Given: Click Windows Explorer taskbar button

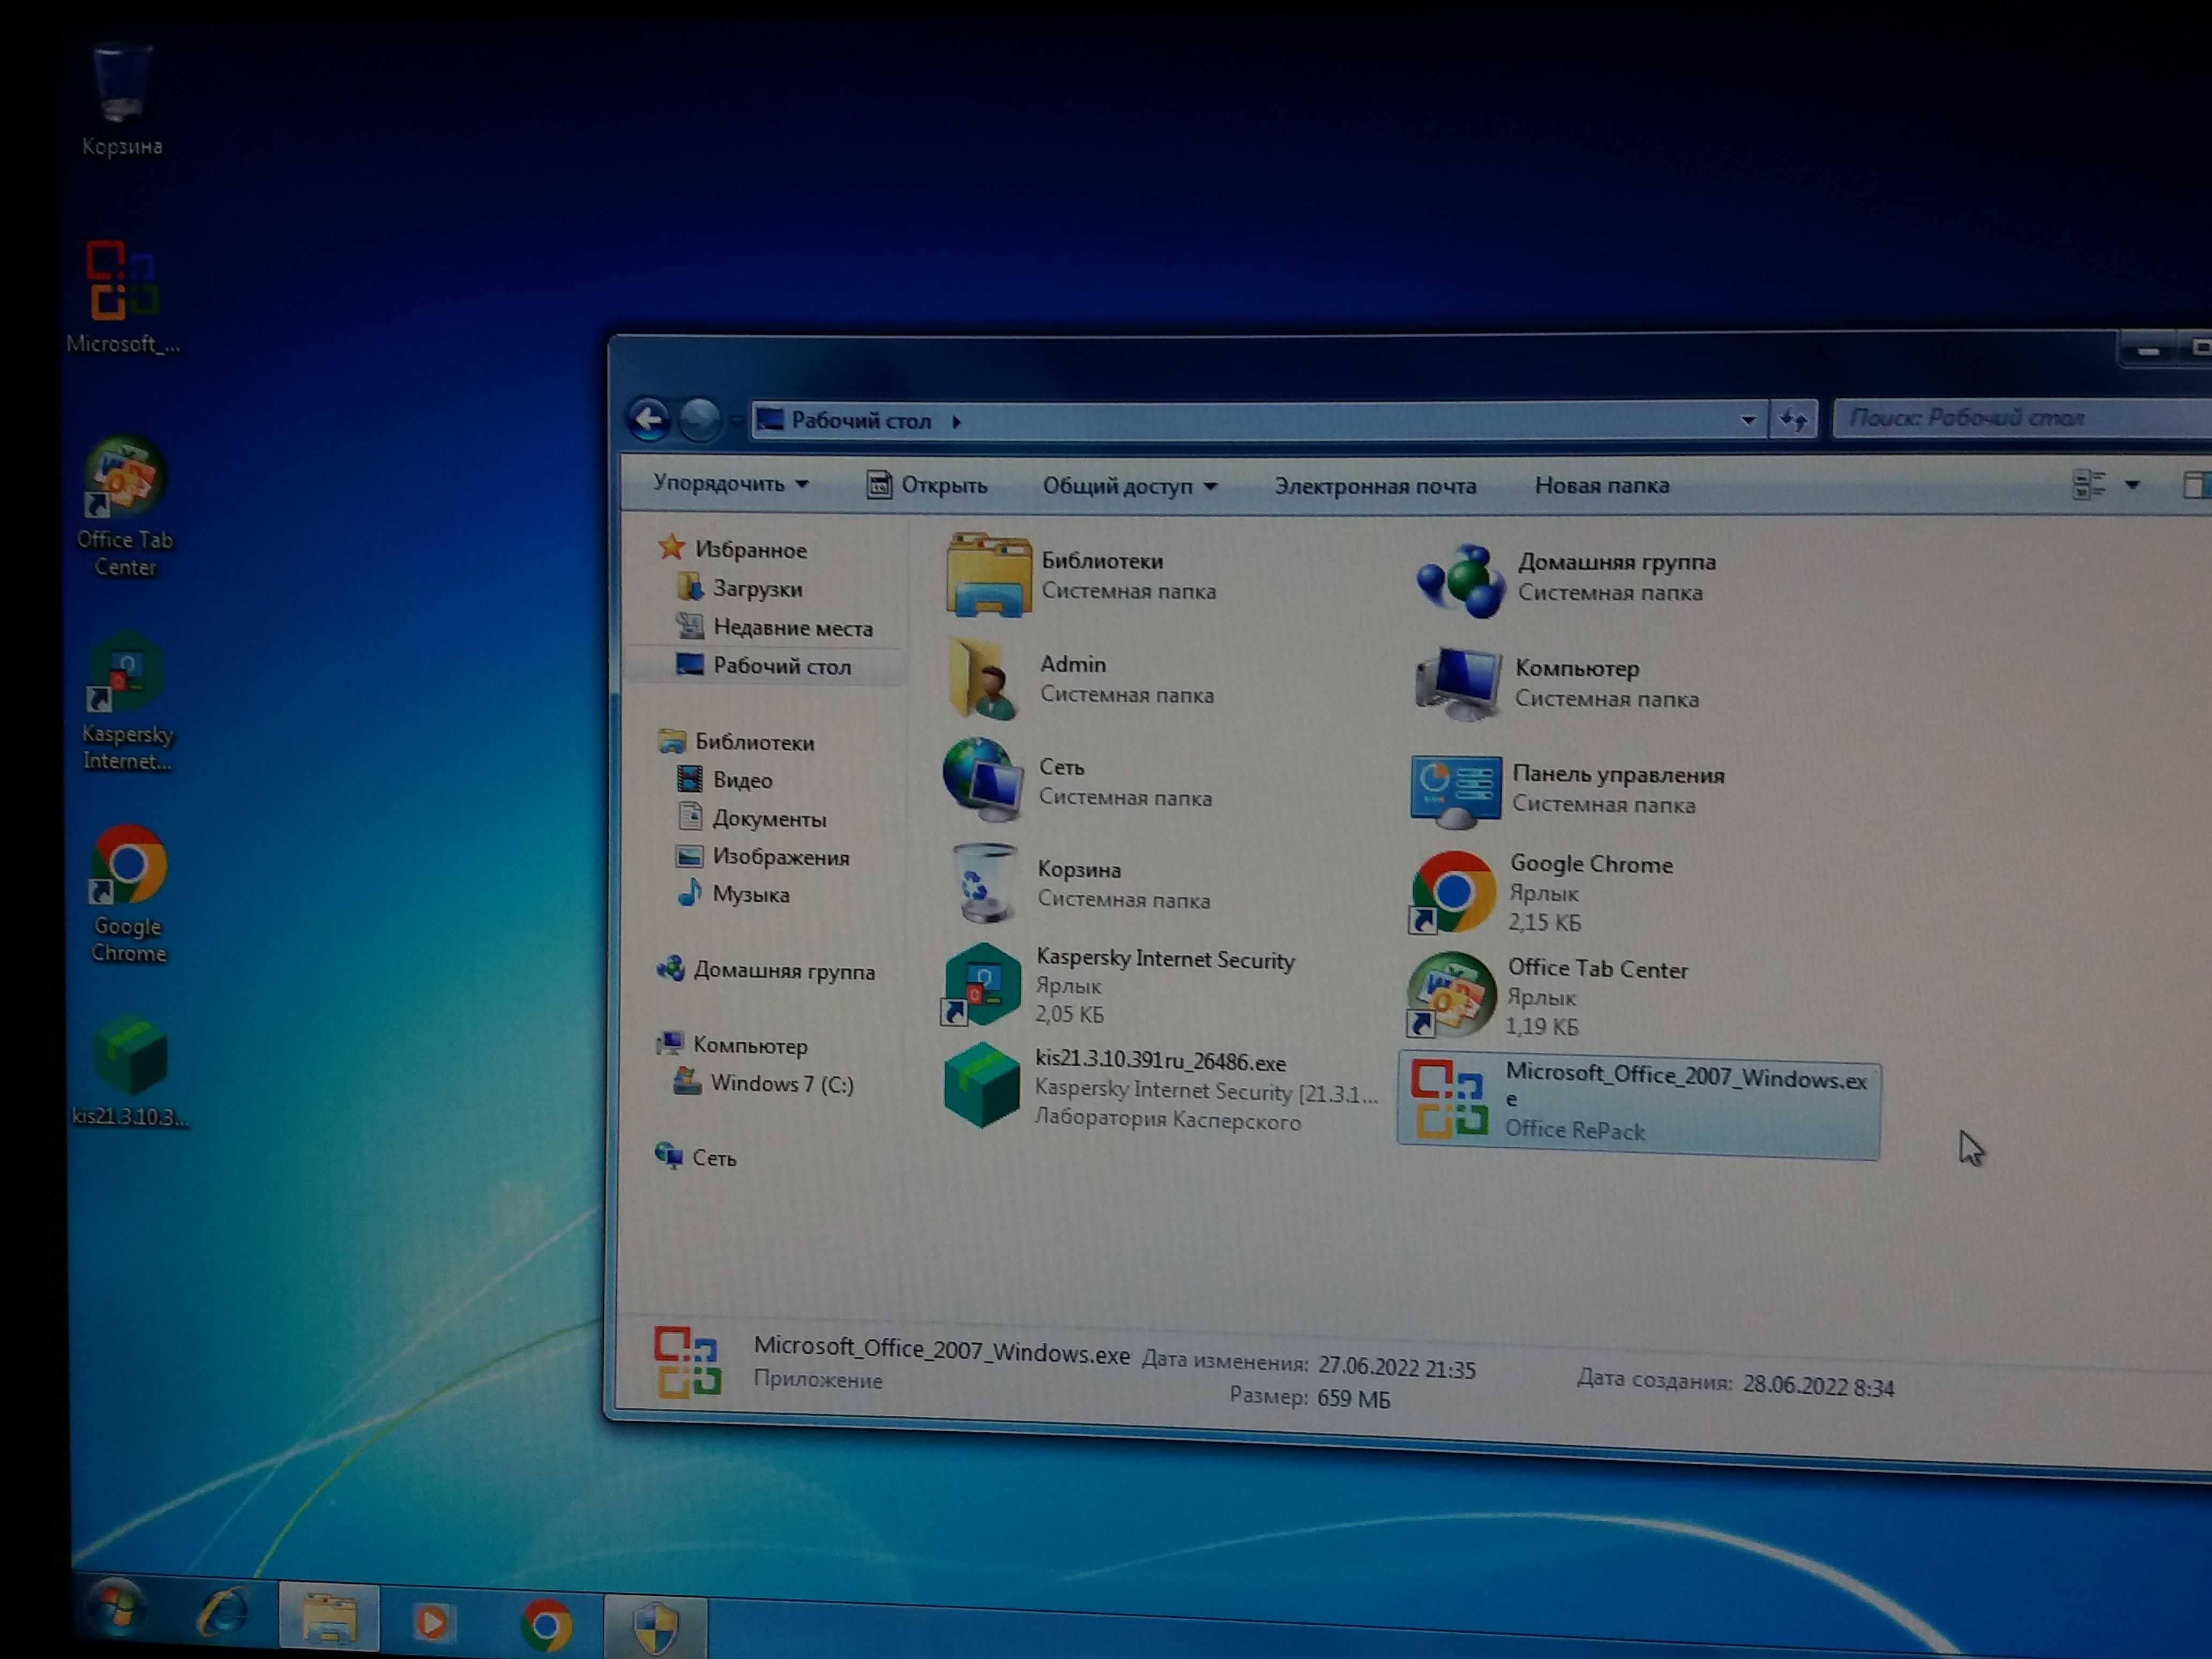Looking at the screenshot, I should click(329, 1617).
